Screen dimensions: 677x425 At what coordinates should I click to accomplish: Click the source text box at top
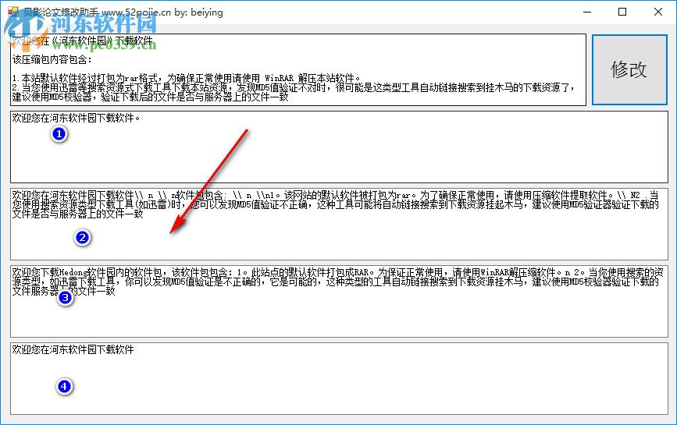pyautogui.click(x=298, y=69)
